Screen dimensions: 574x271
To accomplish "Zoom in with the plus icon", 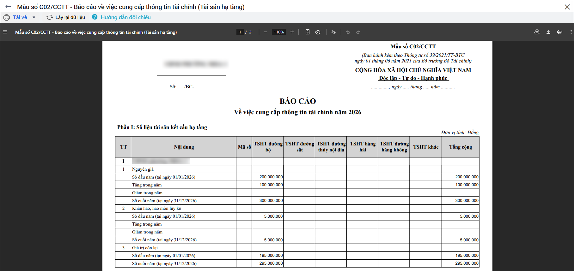I will pos(292,32).
